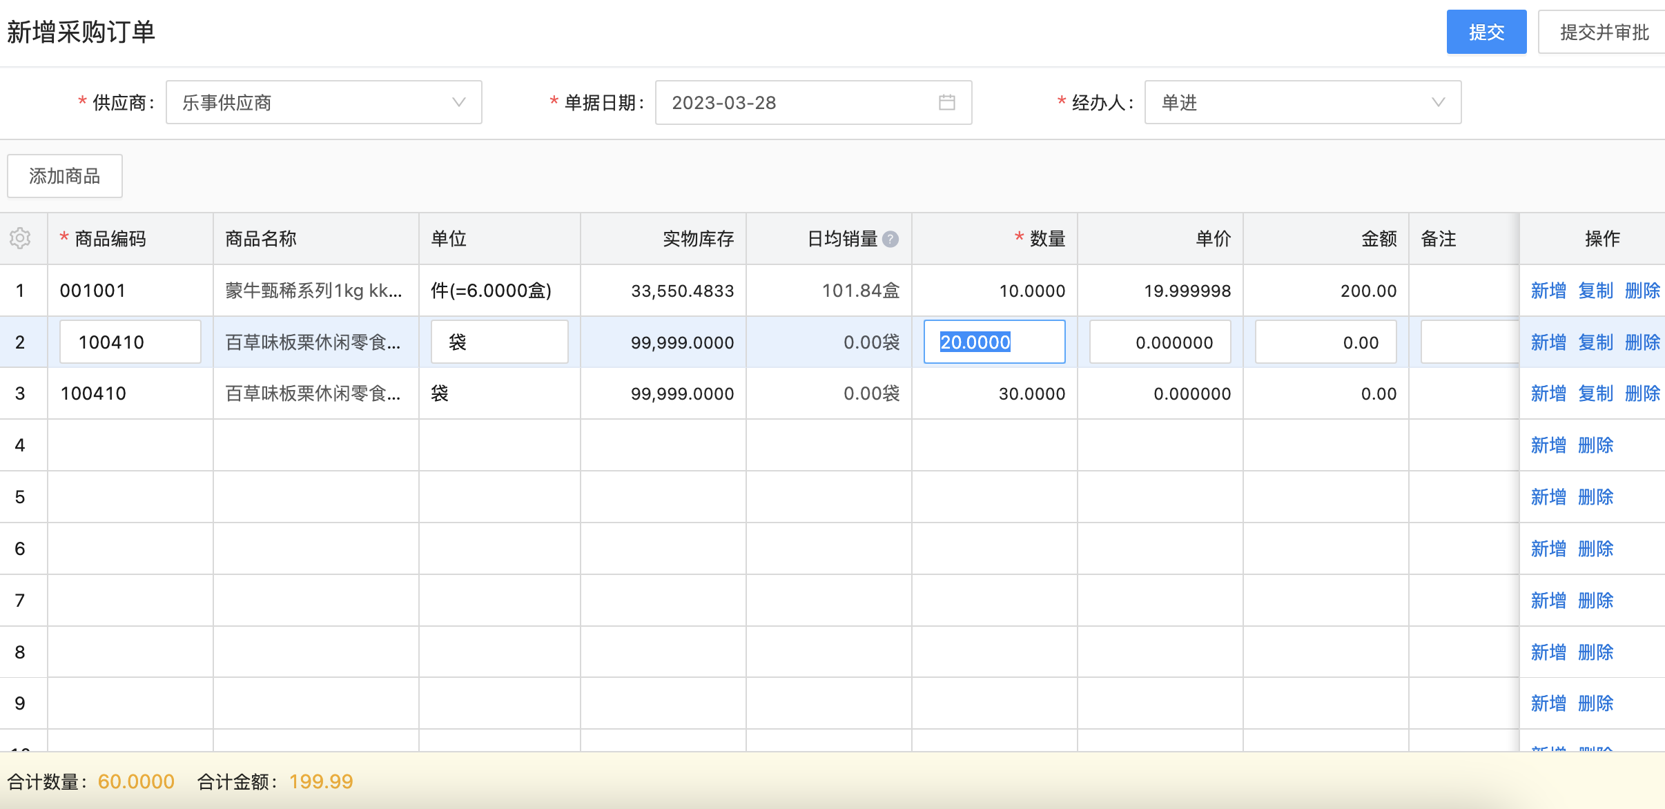Click stock value 33,550.4833

coord(683,291)
